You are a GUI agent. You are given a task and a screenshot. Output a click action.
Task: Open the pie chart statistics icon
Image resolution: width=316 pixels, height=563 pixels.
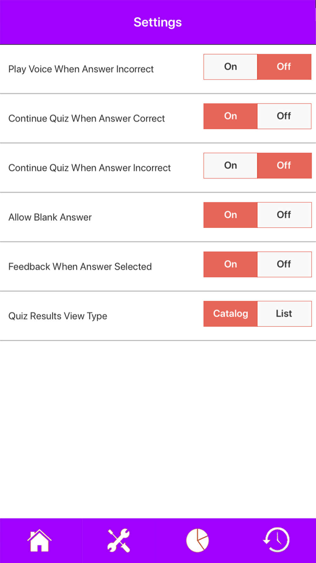(197, 540)
